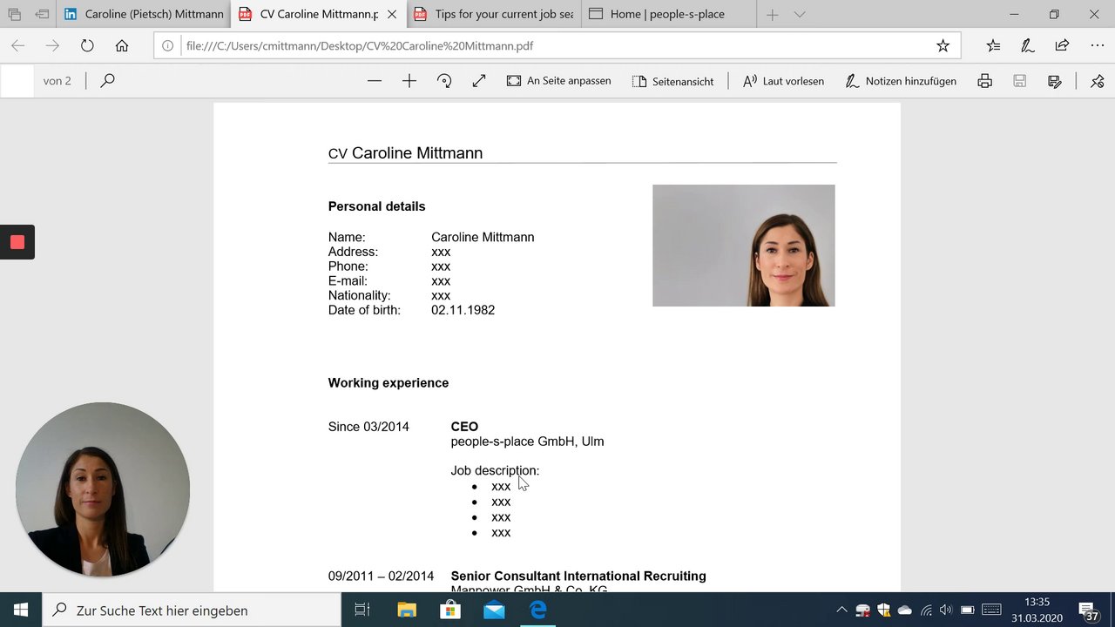Reload the PDF page

click(87, 45)
